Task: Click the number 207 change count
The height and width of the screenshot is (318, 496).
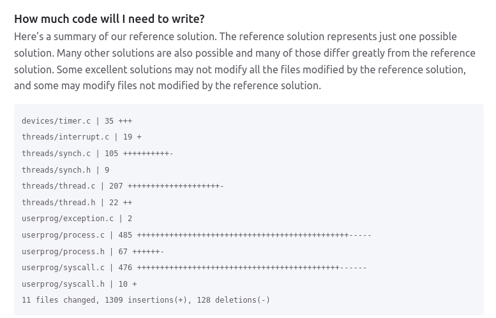Action: (116, 186)
